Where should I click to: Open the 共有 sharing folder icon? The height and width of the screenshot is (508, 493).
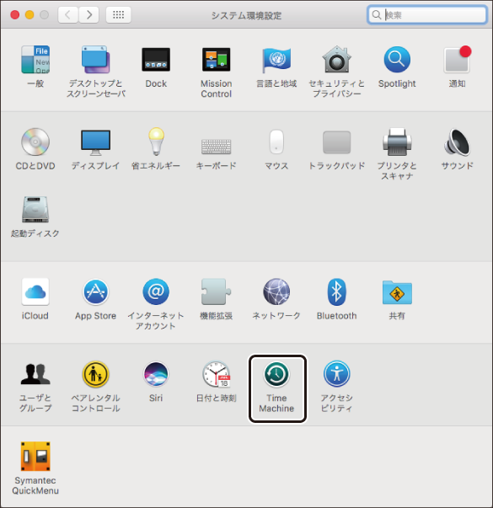(397, 292)
